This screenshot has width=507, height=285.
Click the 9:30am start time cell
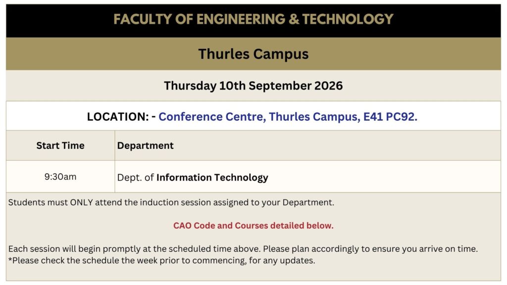(60, 177)
